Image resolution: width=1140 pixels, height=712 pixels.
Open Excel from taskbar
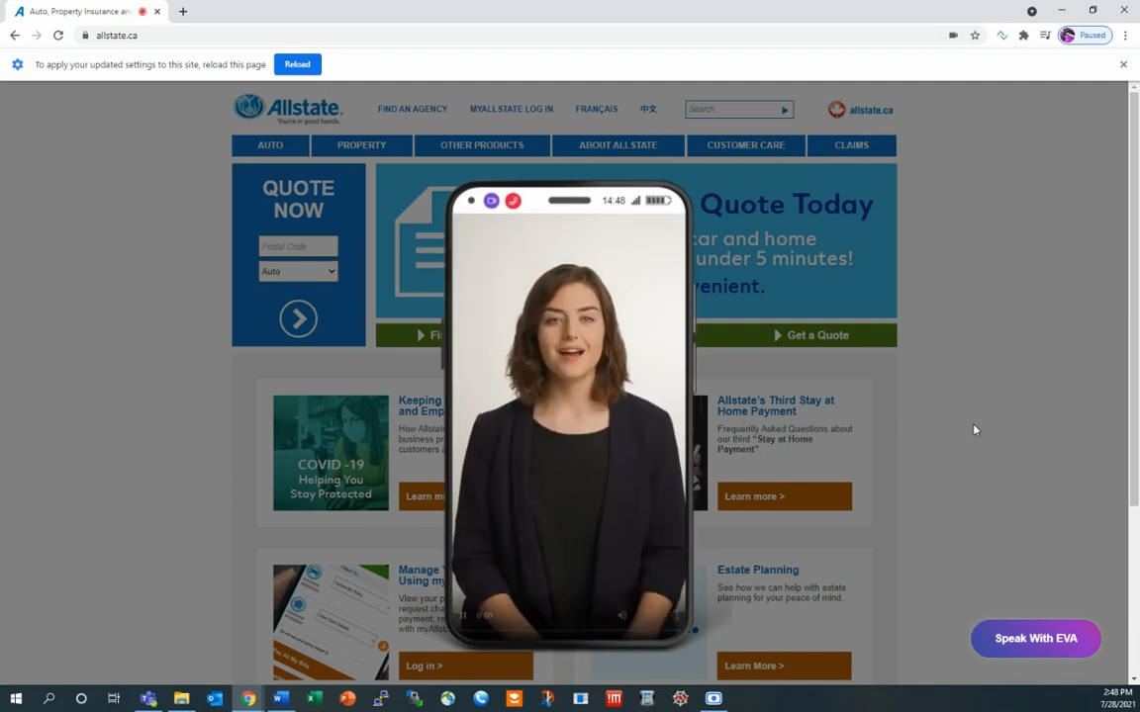(x=314, y=698)
